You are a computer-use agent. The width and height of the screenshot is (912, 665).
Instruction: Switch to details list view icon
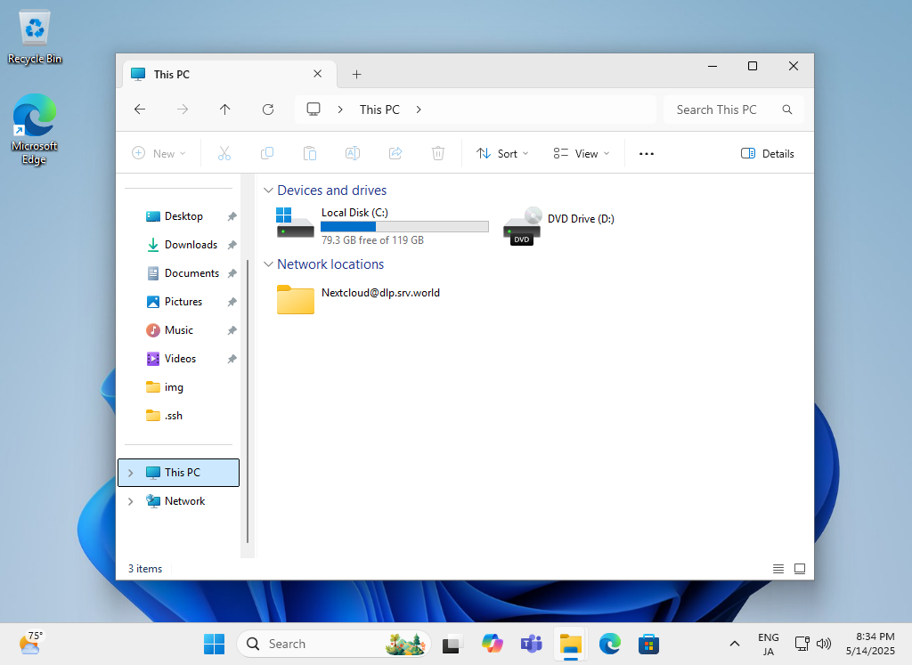click(778, 569)
